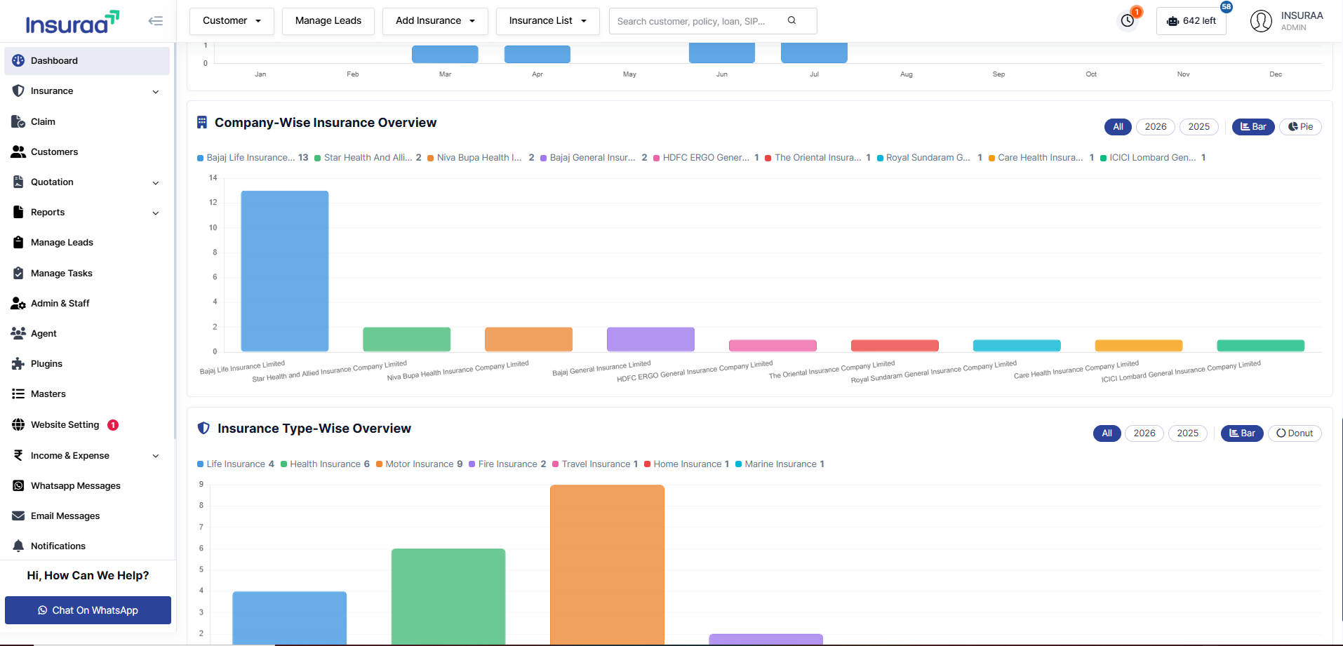This screenshot has width=1343, height=646.
Task: Click the search customer, policy, loan field
Action: 713,21
